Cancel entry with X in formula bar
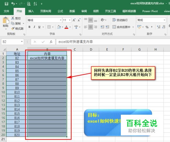This screenshot has height=142, width=170. pyautogui.click(x=35, y=42)
